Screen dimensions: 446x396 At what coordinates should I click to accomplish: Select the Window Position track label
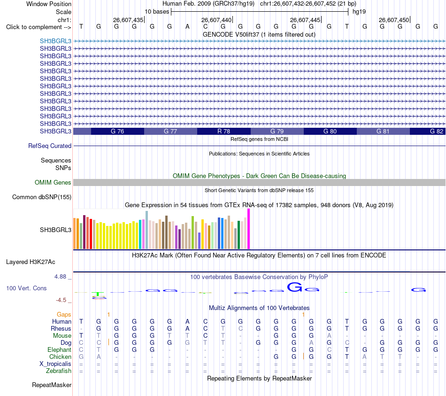pos(49,4)
